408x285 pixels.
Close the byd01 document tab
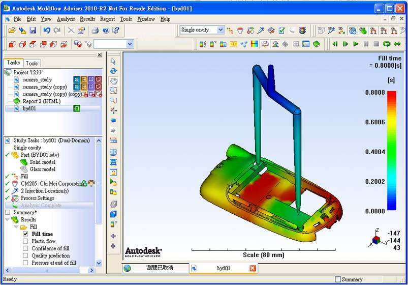point(253,268)
